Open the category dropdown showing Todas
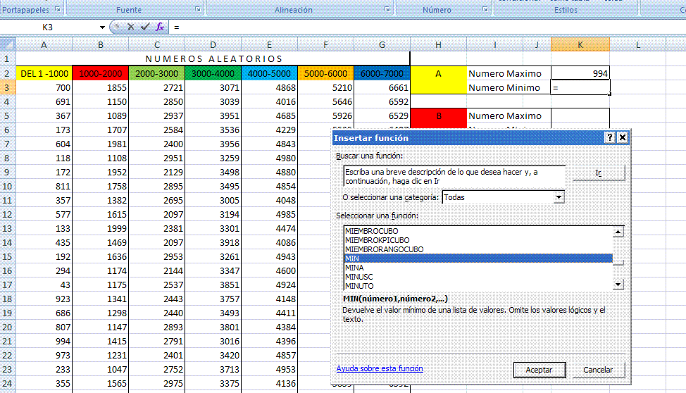The width and height of the screenshot is (686, 393). [x=559, y=197]
